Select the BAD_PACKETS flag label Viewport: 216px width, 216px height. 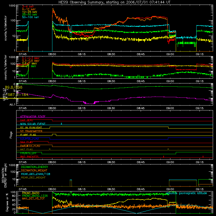click(x=29, y=157)
